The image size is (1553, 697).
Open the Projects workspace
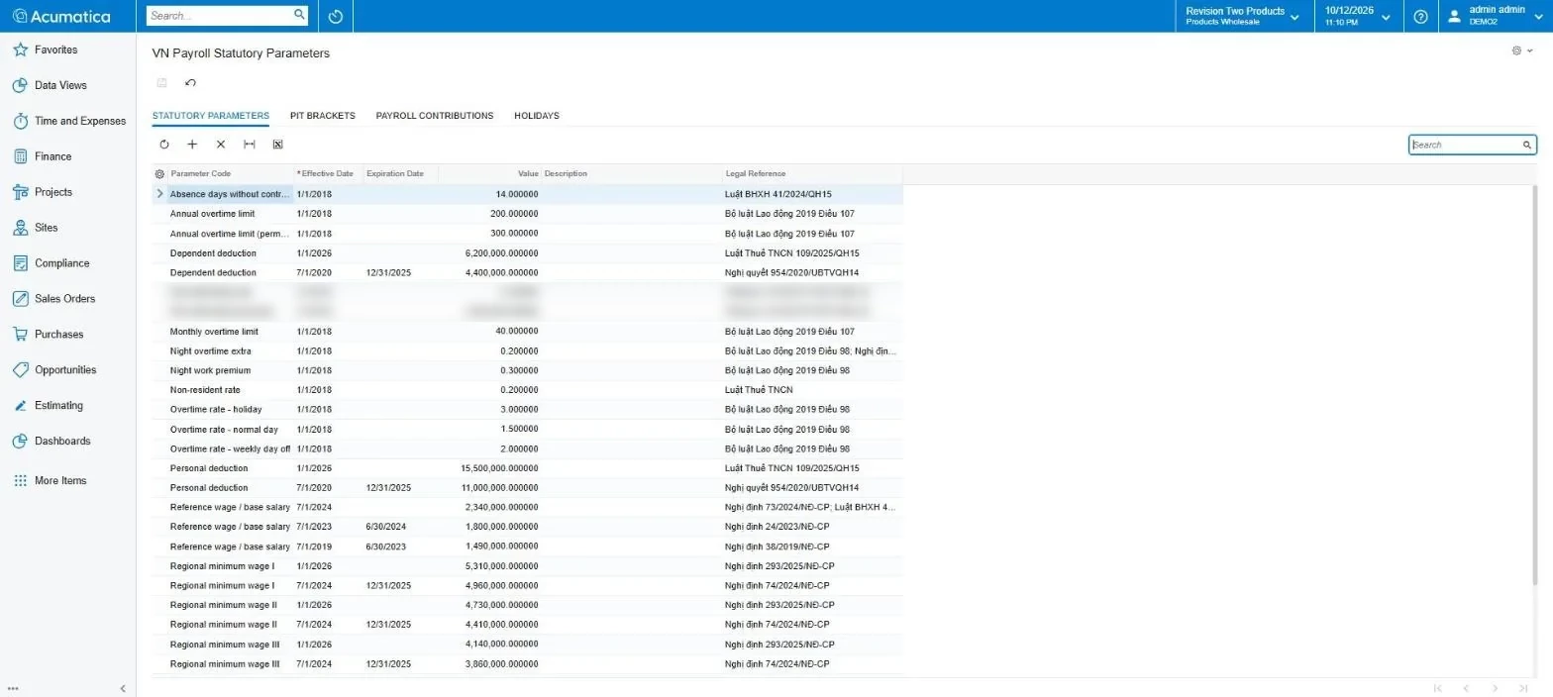coord(53,192)
